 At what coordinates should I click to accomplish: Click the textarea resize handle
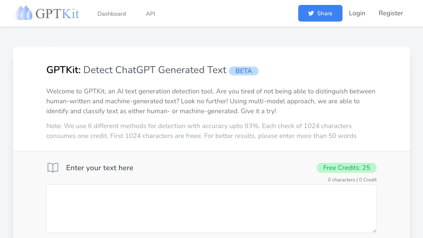coord(374,231)
